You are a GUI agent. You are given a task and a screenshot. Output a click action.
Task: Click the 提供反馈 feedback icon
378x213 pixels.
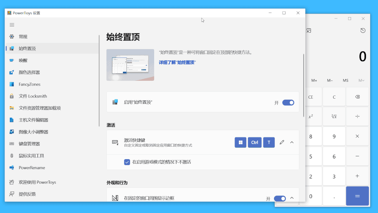[12, 194]
